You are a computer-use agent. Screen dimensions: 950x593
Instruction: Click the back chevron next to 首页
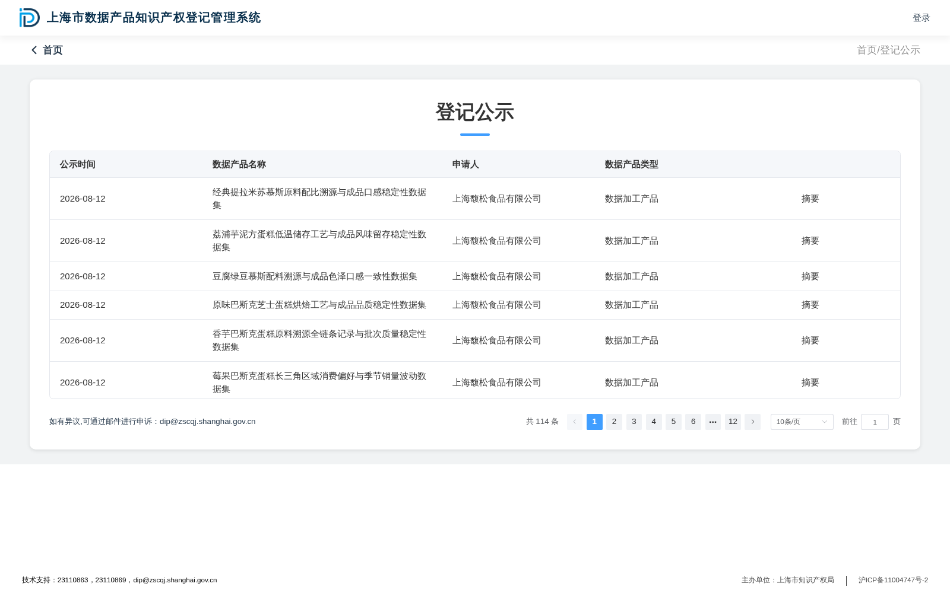[34, 50]
